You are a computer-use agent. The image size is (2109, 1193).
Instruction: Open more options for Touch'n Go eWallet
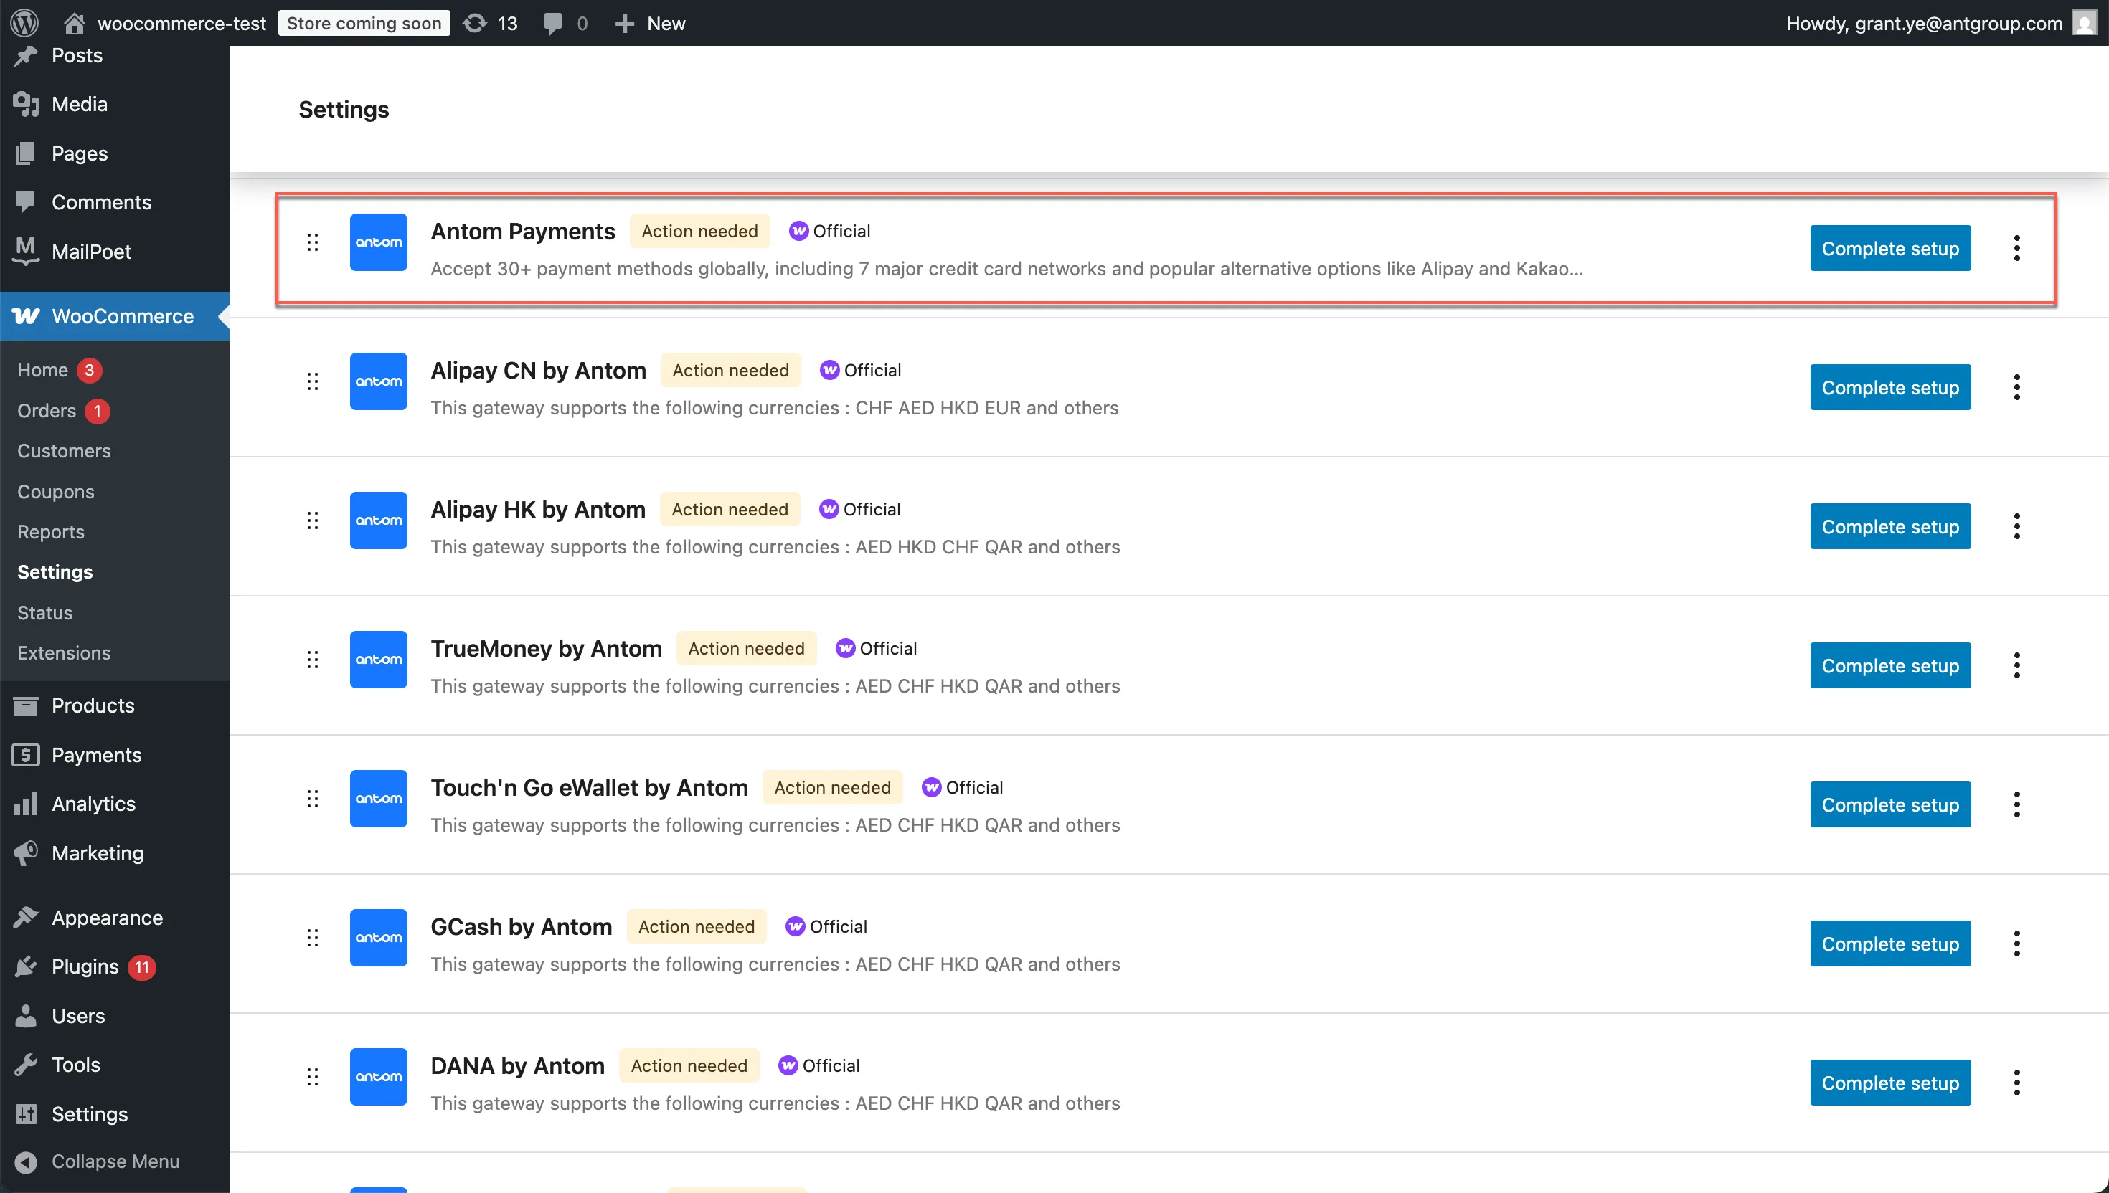click(x=2017, y=804)
